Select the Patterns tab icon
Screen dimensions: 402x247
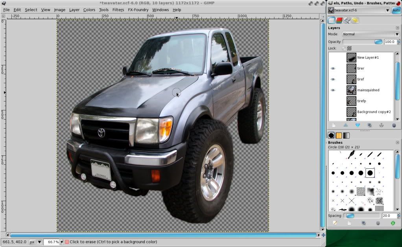point(339,135)
